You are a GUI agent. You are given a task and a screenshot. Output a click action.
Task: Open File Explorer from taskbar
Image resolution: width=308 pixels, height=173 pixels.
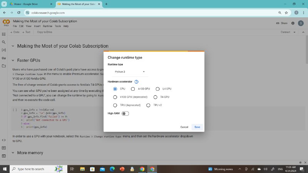click(82, 169)
